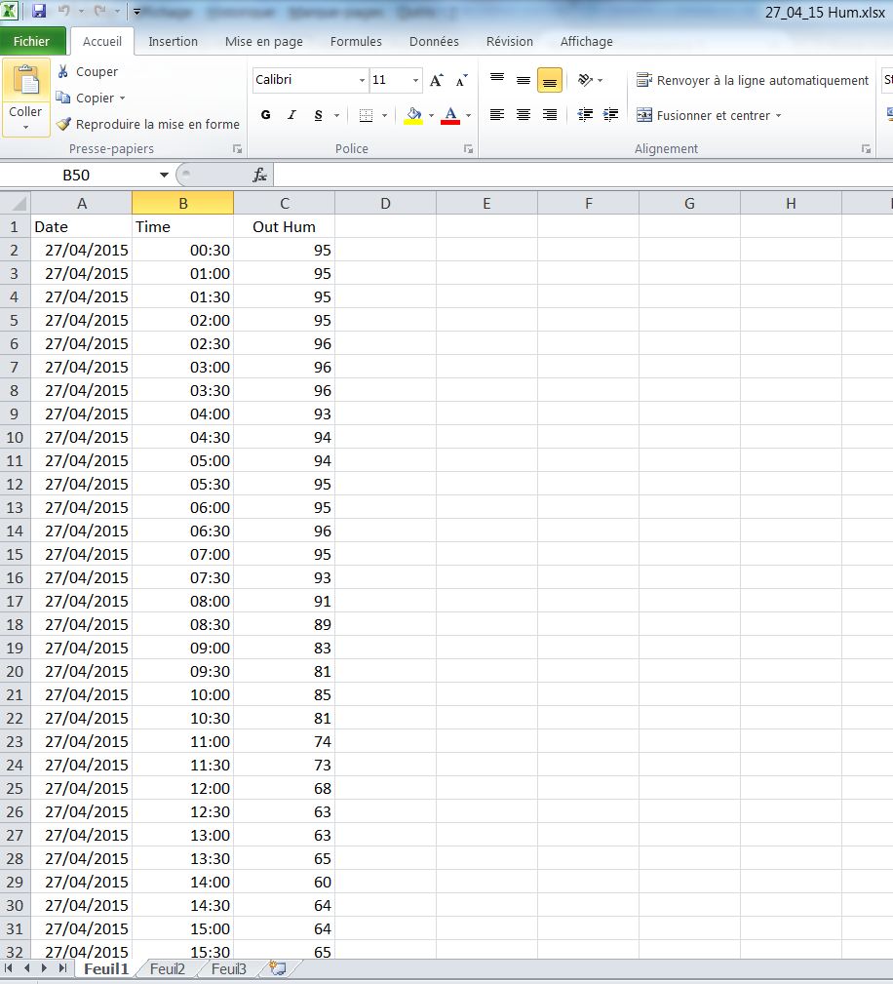893x984 pixels.
Task: Expand the Name Box dropdown arrow
Action: (x=164, y=175)
